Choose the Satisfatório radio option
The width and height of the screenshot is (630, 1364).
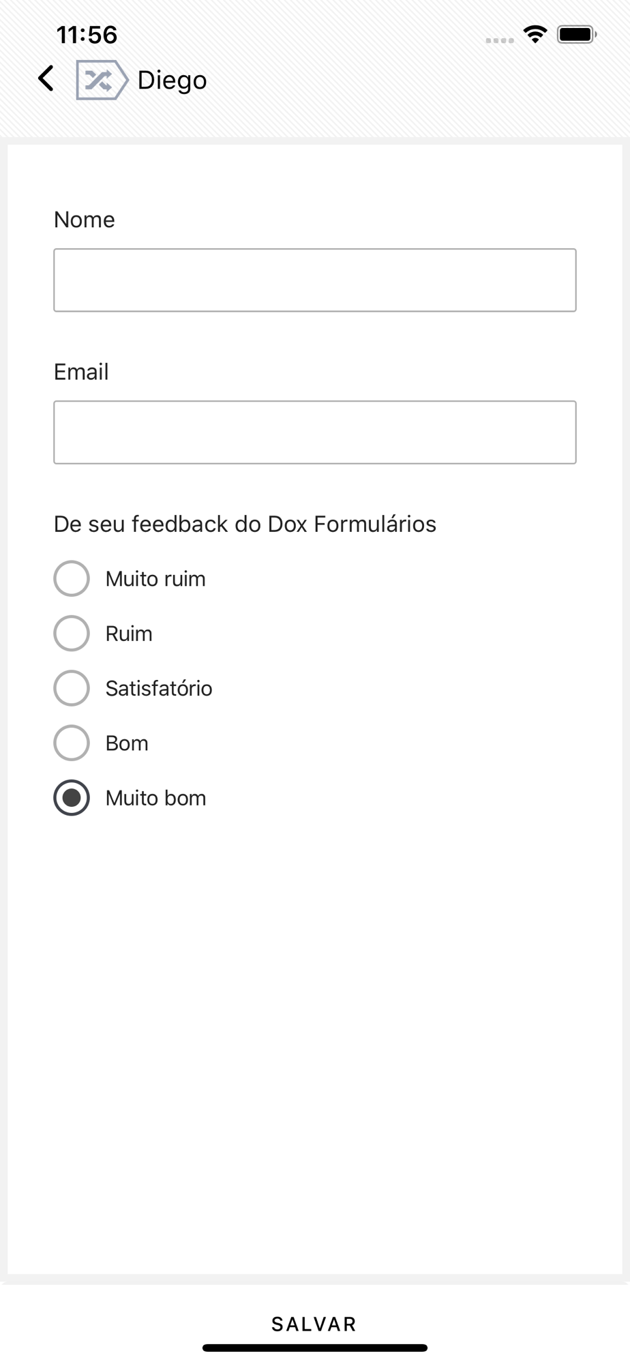(72, 688)
